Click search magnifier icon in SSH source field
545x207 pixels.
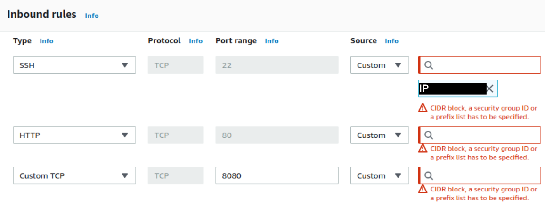(x=429, y=65)
